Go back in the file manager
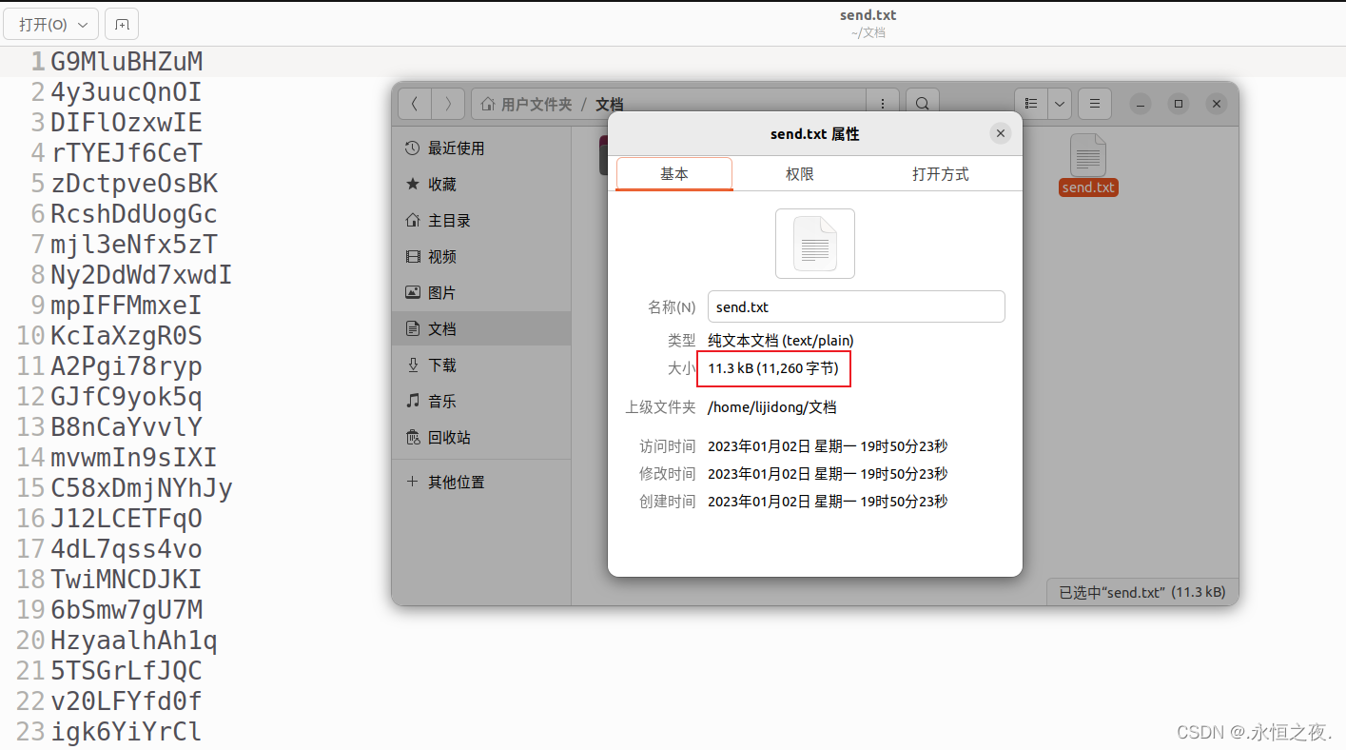Screen dimensions: 1346x750 pyautogui.click(x=415, y=104)
